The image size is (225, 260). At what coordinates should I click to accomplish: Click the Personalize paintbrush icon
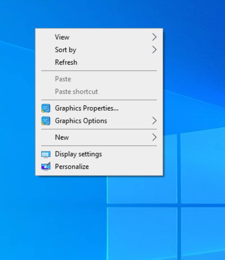pyautogui.click(x=46, y=166)
